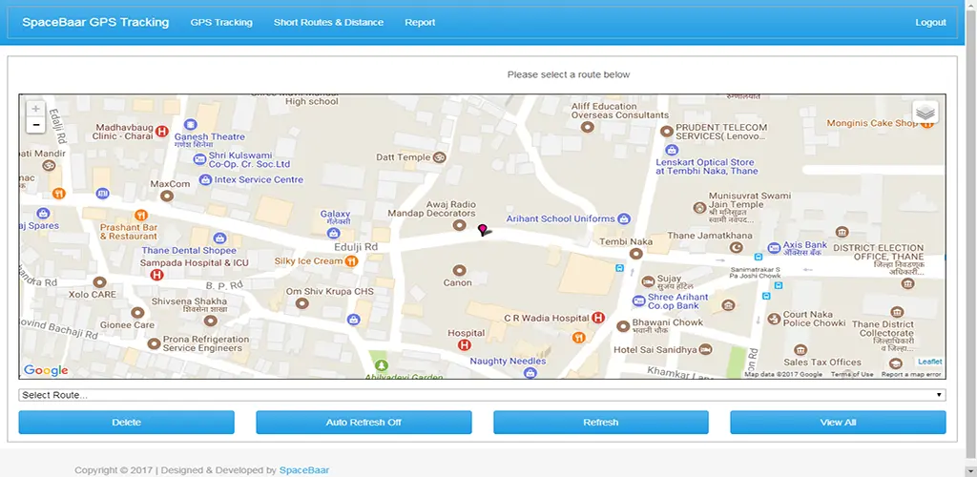
Task: Click the Bhawani Chowk place marker
Action: pos(622,326)
